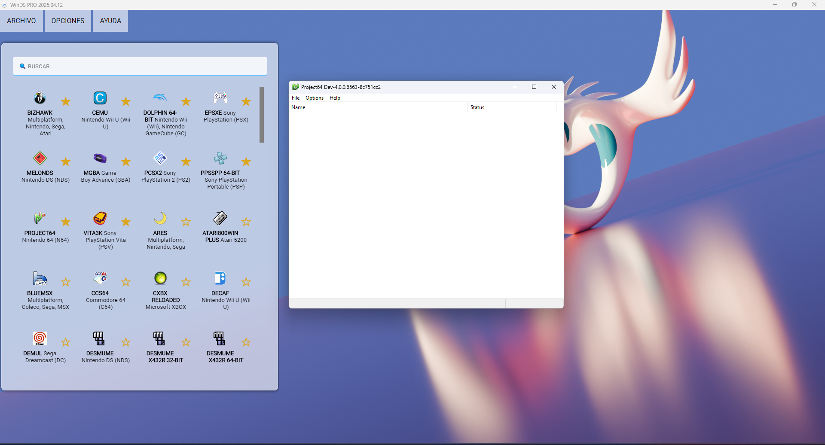Launch the mGBA Game Boy Advance icon
The width and height of the screenshot is (825, 445).
[100, 158]
